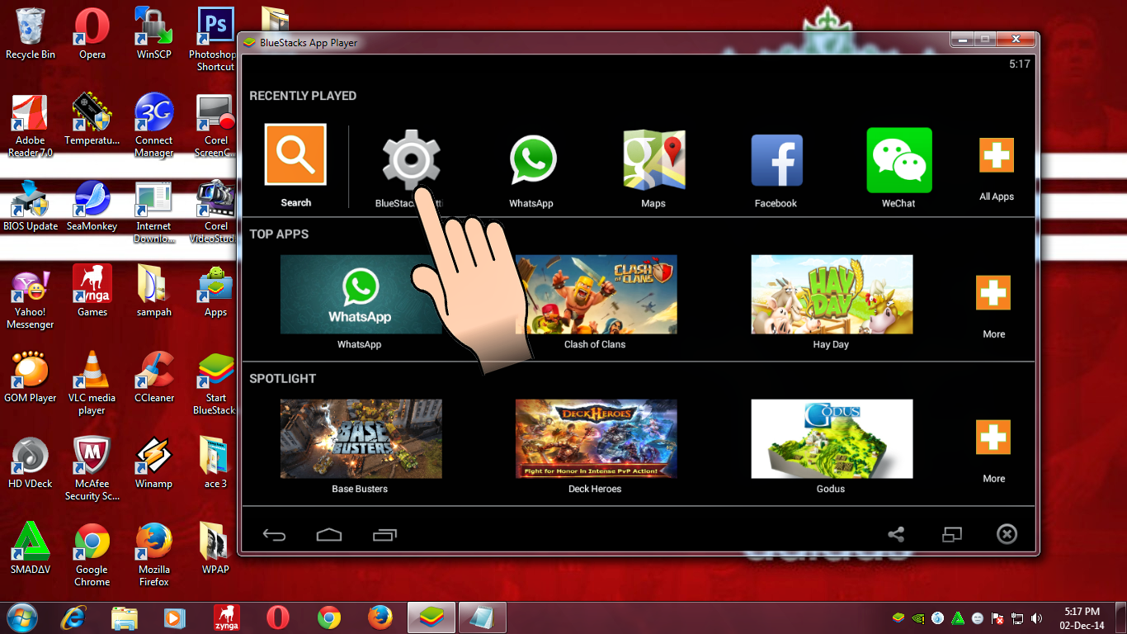This screenshot has height=634, width=1127.
Task: Open the Base Busters spotlight banner
Action: coord(361,438)
